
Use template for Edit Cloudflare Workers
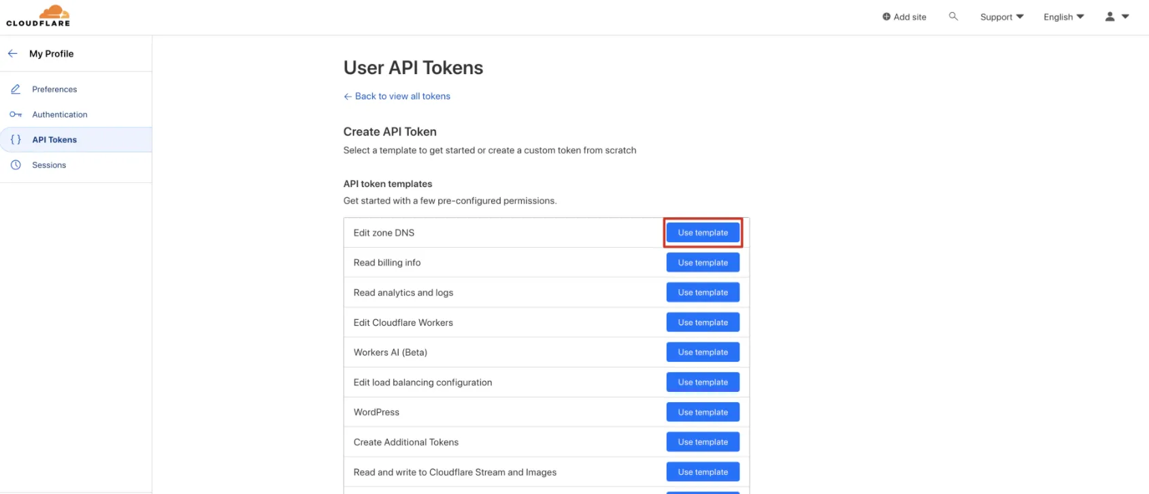(x=703, y=323)
